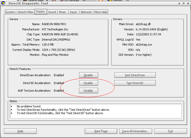Exit the diagnostic tool
This screenshot has width=191, height=138.
[x=171, y=131]
